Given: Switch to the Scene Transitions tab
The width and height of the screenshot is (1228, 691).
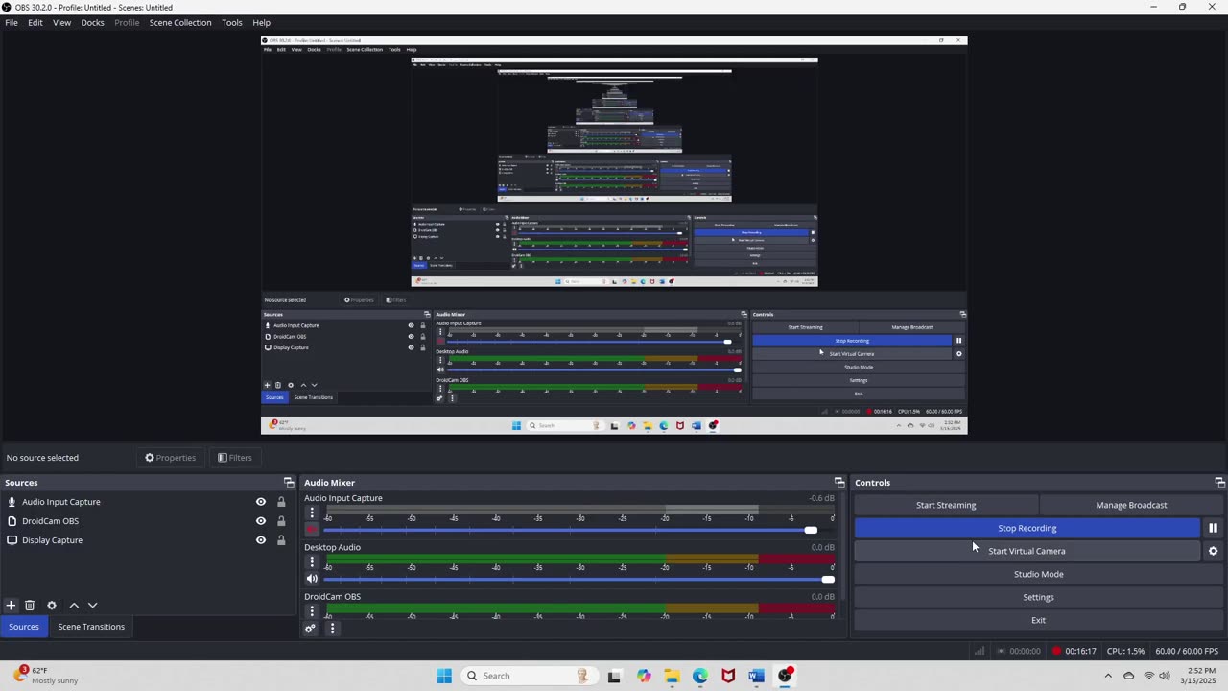Looking at the screenshot, I should (91, 627).
